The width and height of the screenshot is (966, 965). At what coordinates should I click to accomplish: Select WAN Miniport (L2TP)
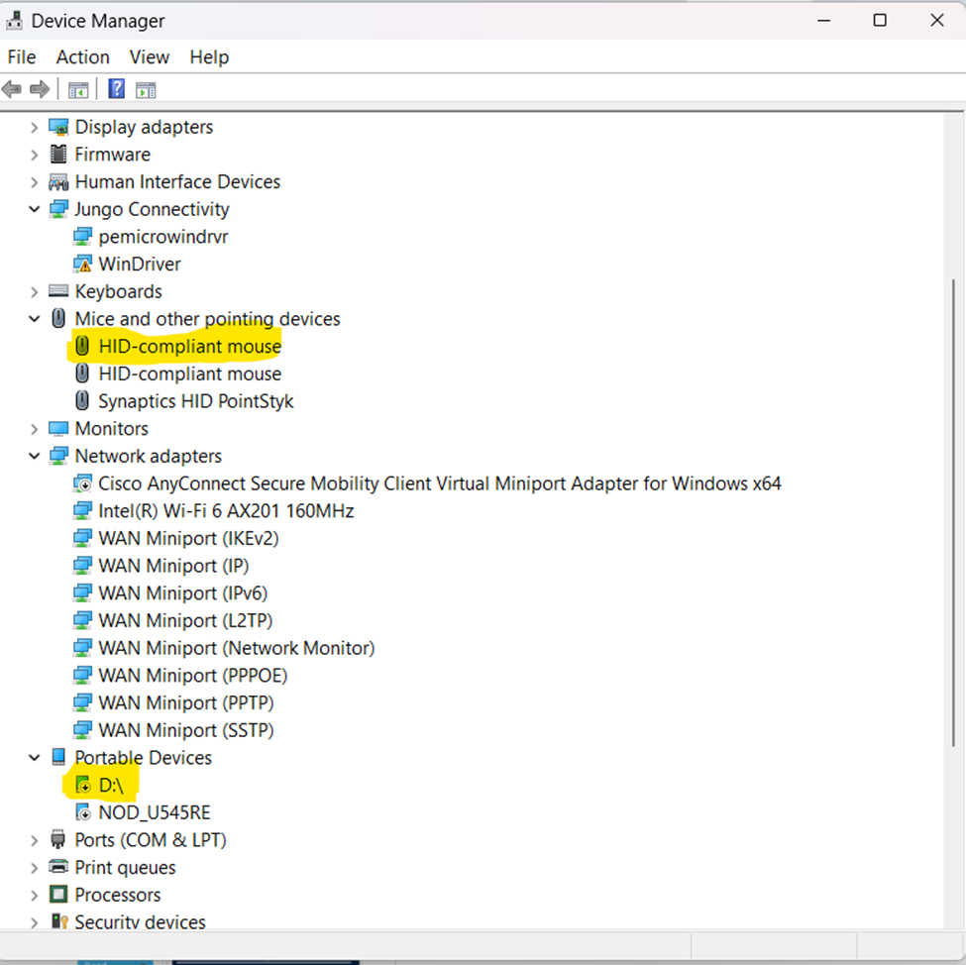(x=185, y=620)
